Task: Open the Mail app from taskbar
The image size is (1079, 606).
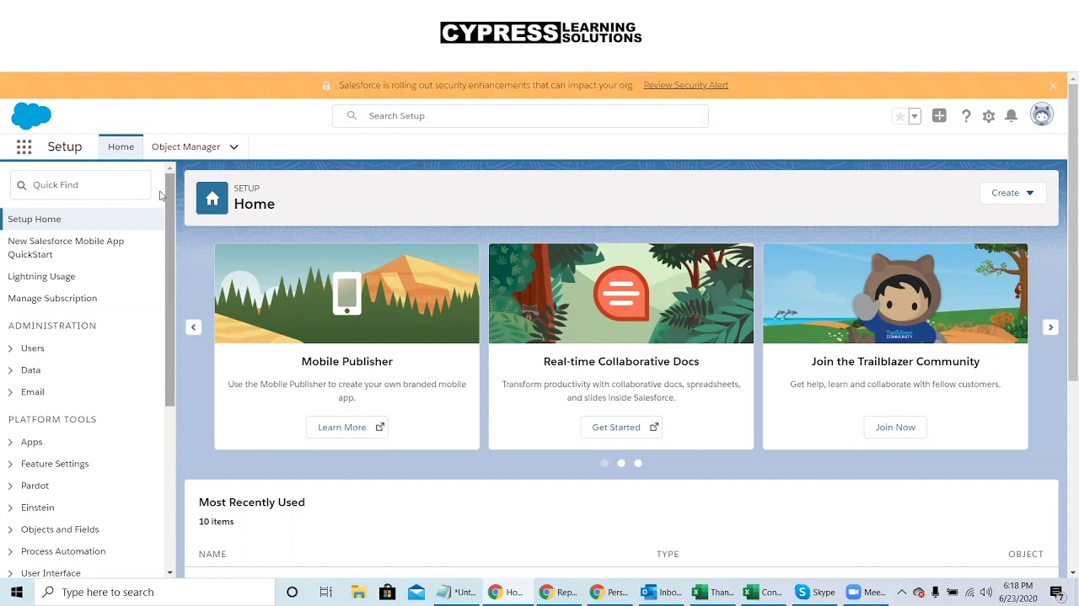Action: 416,593
